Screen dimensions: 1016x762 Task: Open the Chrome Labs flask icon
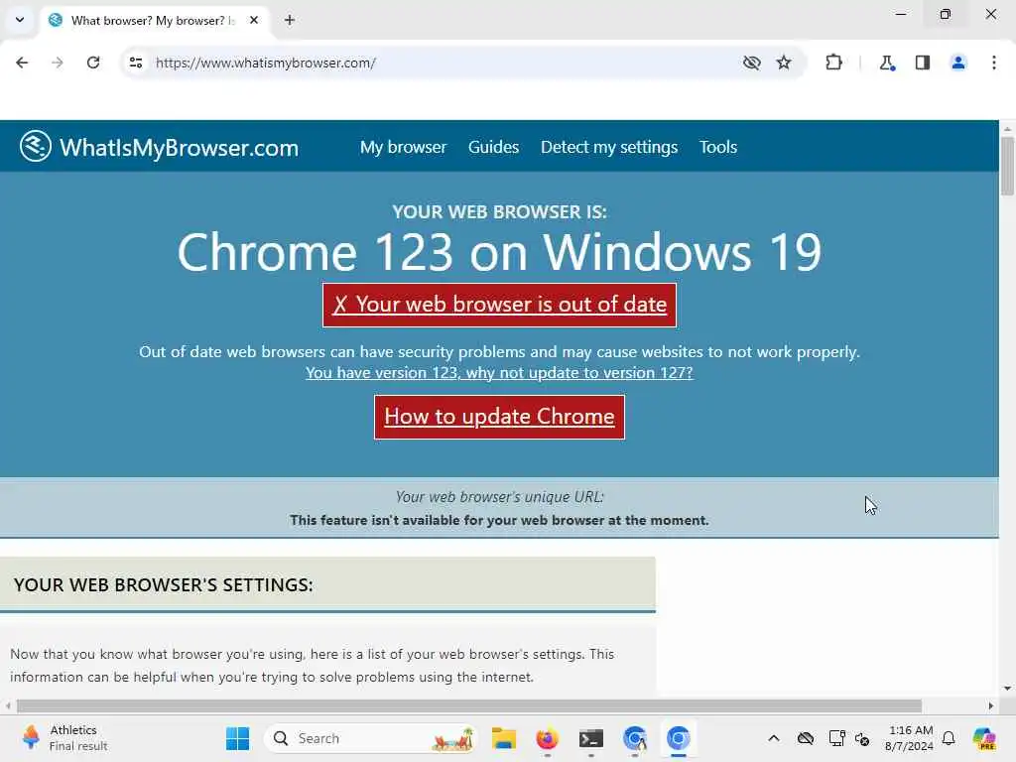887,63
